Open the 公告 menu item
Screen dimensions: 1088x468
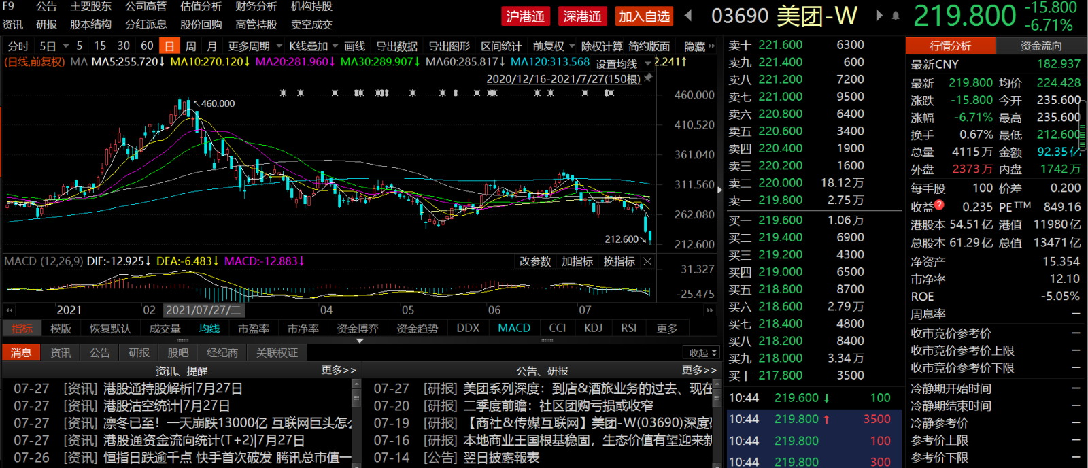[46, 6]
